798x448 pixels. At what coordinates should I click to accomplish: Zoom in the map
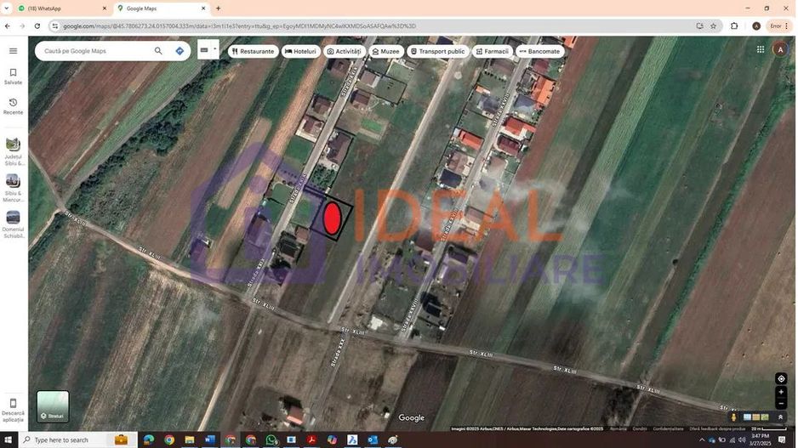[781, 392]
